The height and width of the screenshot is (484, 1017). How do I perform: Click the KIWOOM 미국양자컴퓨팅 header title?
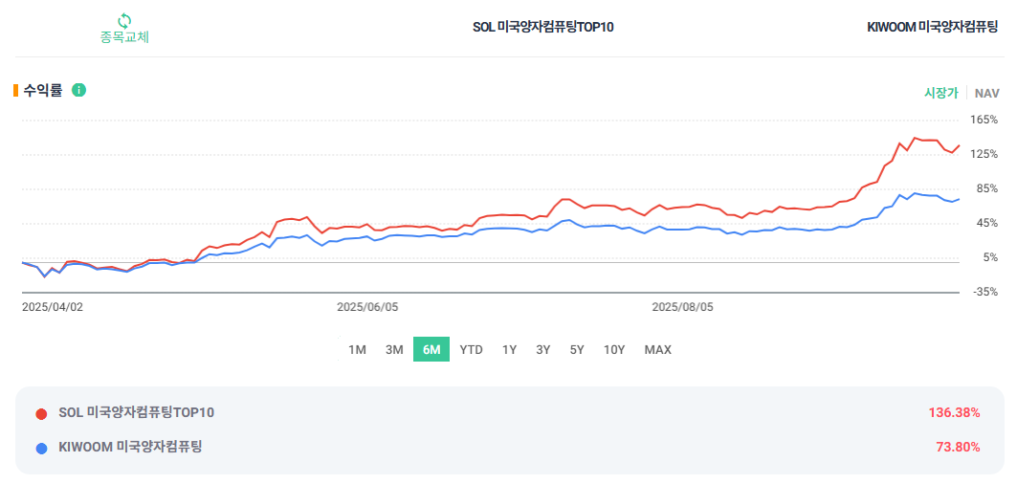[x=932, y=27]
